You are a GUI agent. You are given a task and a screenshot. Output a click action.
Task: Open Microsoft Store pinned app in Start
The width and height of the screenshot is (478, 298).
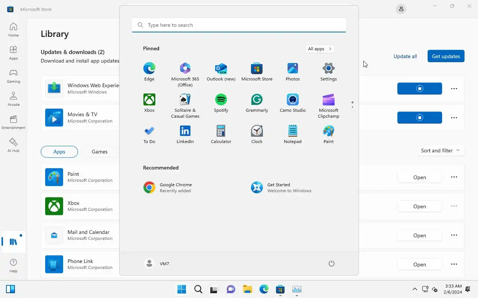[257, 72]
